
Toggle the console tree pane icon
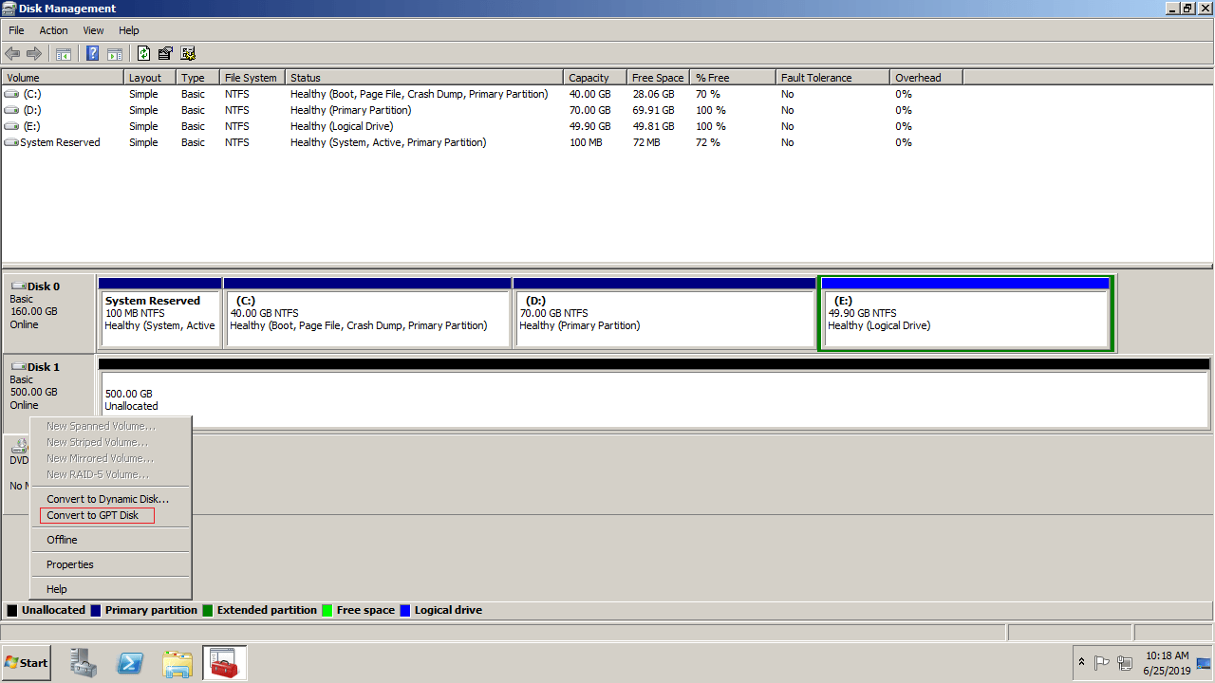tap(64, 54)
